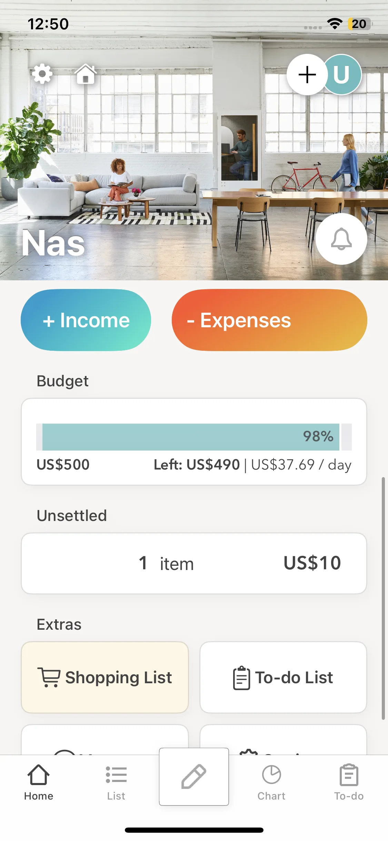Add a new Expenses entry
This screenshot has width=388, height=841.
tap(269, 320)
